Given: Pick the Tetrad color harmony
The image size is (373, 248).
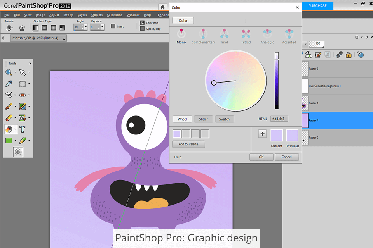Looking at the screenshot, I should click(x=246, y=36).
